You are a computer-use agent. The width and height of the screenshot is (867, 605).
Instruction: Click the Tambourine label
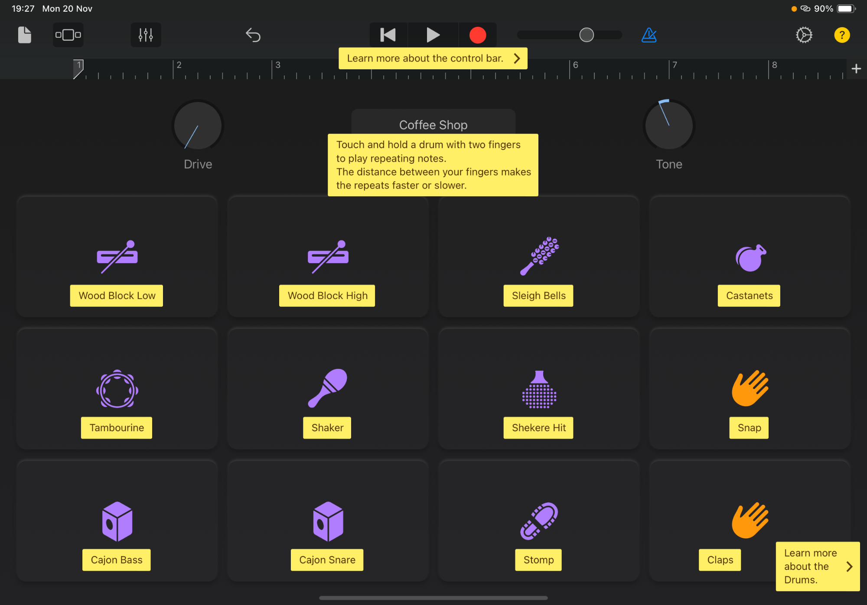[x=117, y=428]
